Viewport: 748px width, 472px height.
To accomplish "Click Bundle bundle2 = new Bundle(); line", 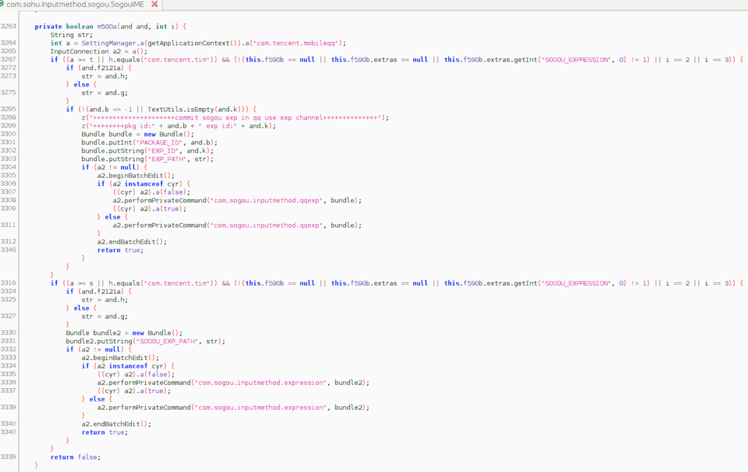I will 124,333.
